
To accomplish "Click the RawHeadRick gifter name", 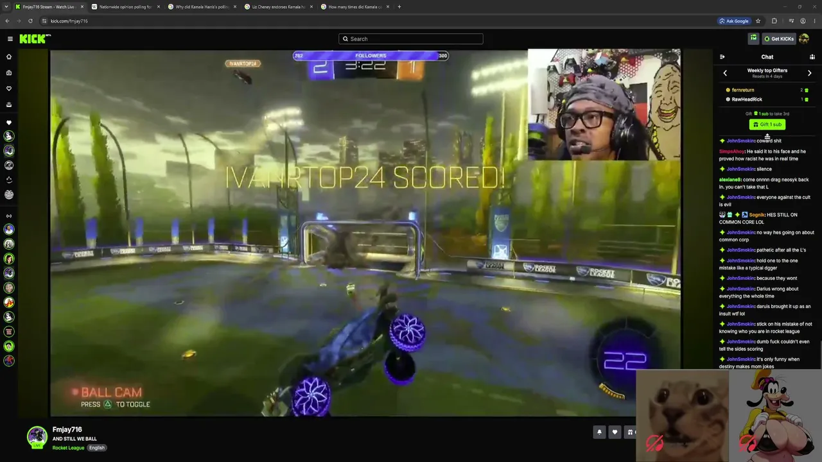I will point(747,99).
